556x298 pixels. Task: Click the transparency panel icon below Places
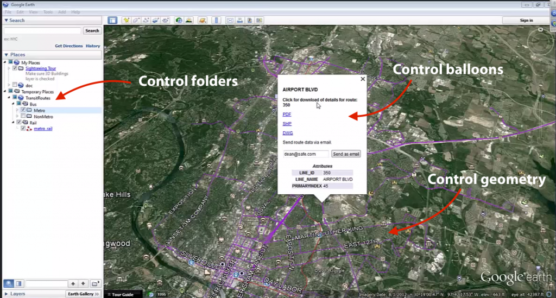pos(19,283)
